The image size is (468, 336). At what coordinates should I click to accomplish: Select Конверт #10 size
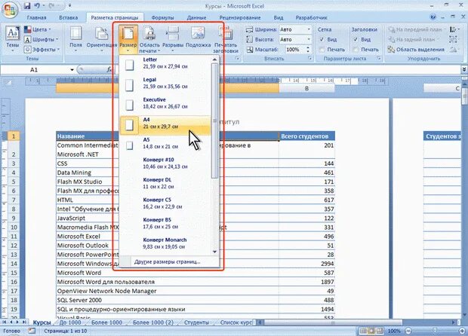click(165, 163)
